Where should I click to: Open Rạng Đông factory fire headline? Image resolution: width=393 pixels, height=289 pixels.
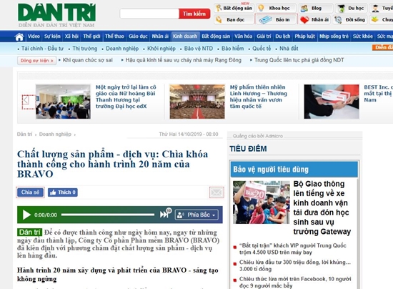tap(184, 60)
